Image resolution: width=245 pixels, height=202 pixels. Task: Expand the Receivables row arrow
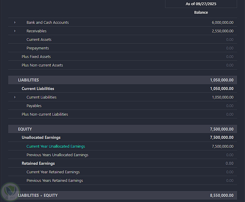pyautogui.click(x=15, y=31)
